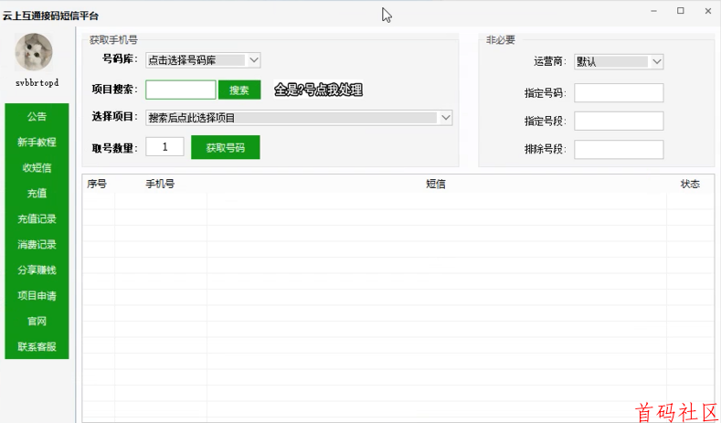This screenshot has height=423, width=721.
Task: Click the 指定号码 input field
Action: tap(619, 93)
